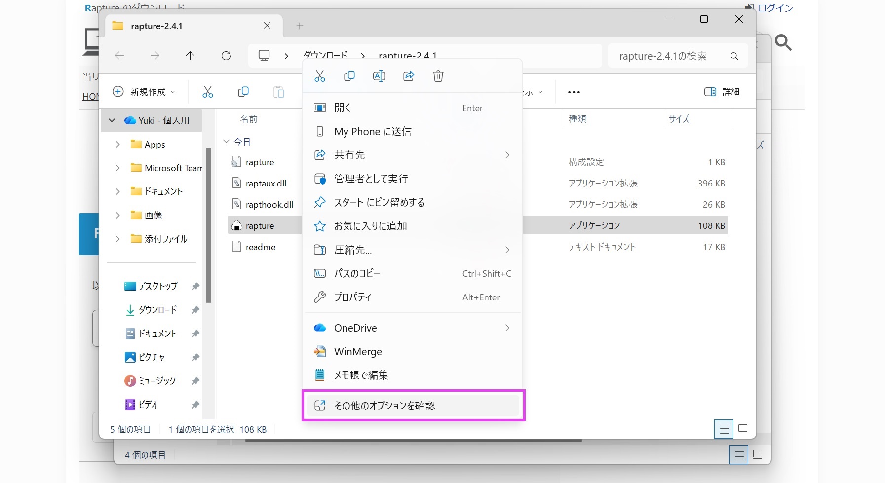885x483 pixels.
Task: Choose その他のオプションを確認 menu entry
Action: point(385,406)
